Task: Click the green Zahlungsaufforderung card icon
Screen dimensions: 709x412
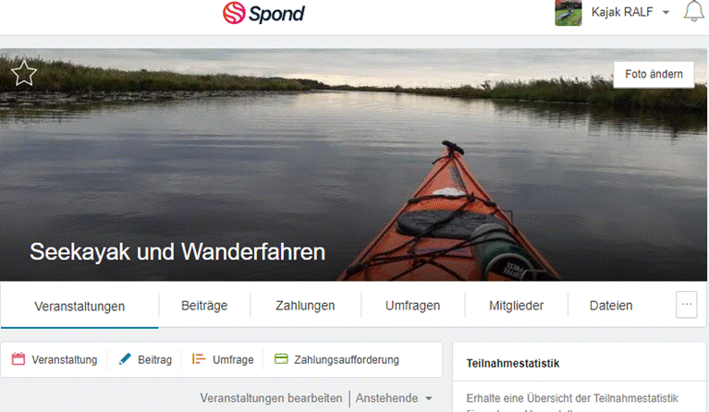Action: click(x=281, y=359)
